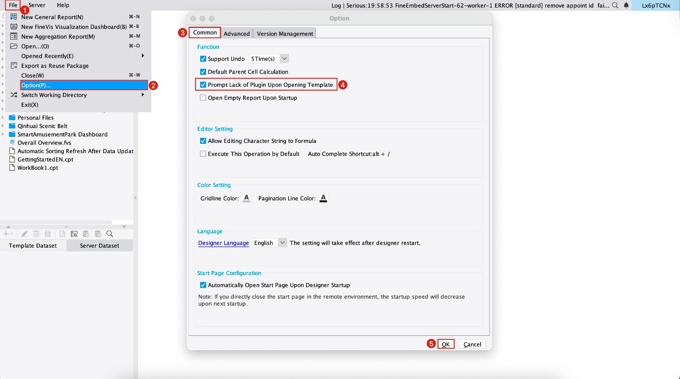Image resolution: width=680 pixels, height=379 pixels.
Task: Open the Help menu
Action: pos(63,5)
